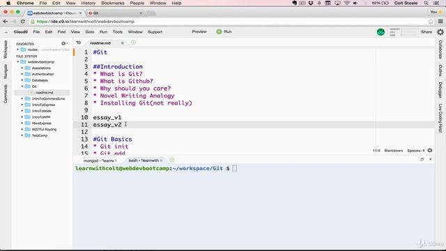Toggle the Collaborate right panel
446x251 pixels.
click(440, 50)
